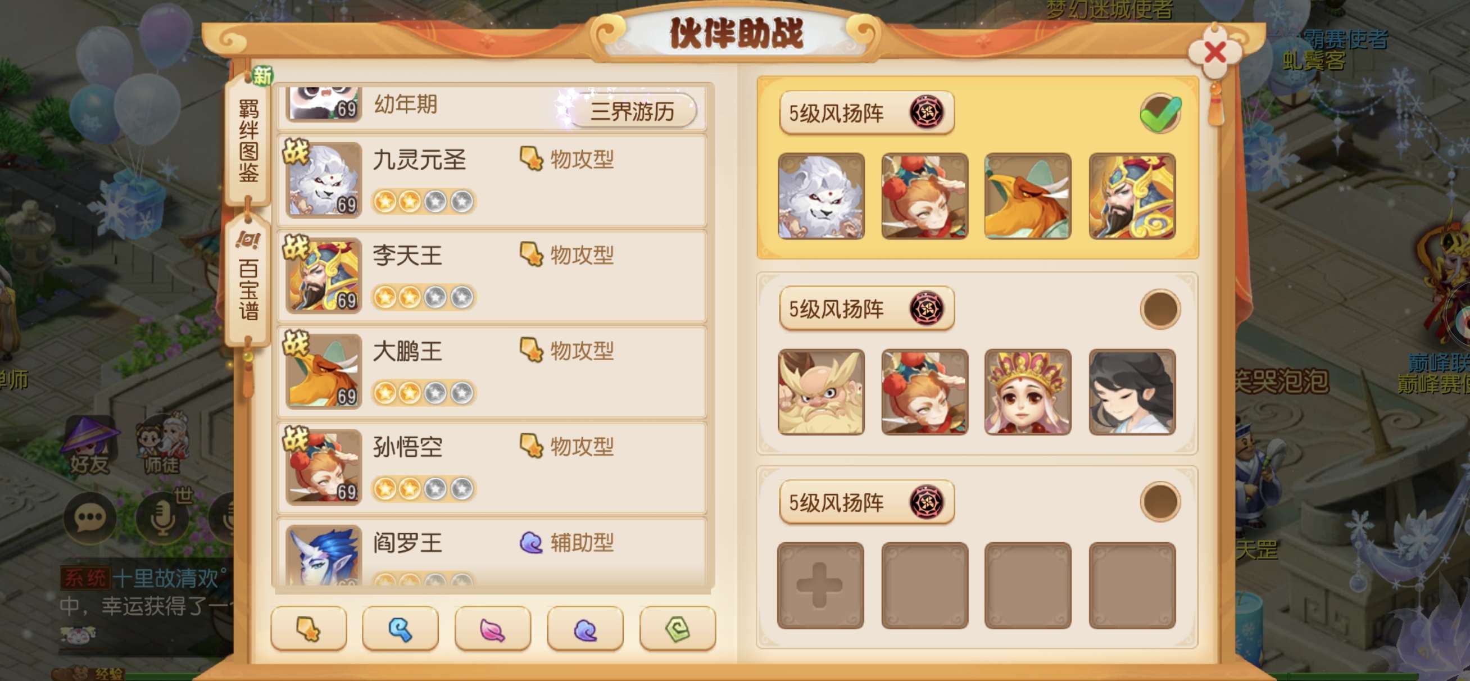Open third 5级风扬阵 formation selector
Screen dimensions: 1470x681
pos(866,502)
